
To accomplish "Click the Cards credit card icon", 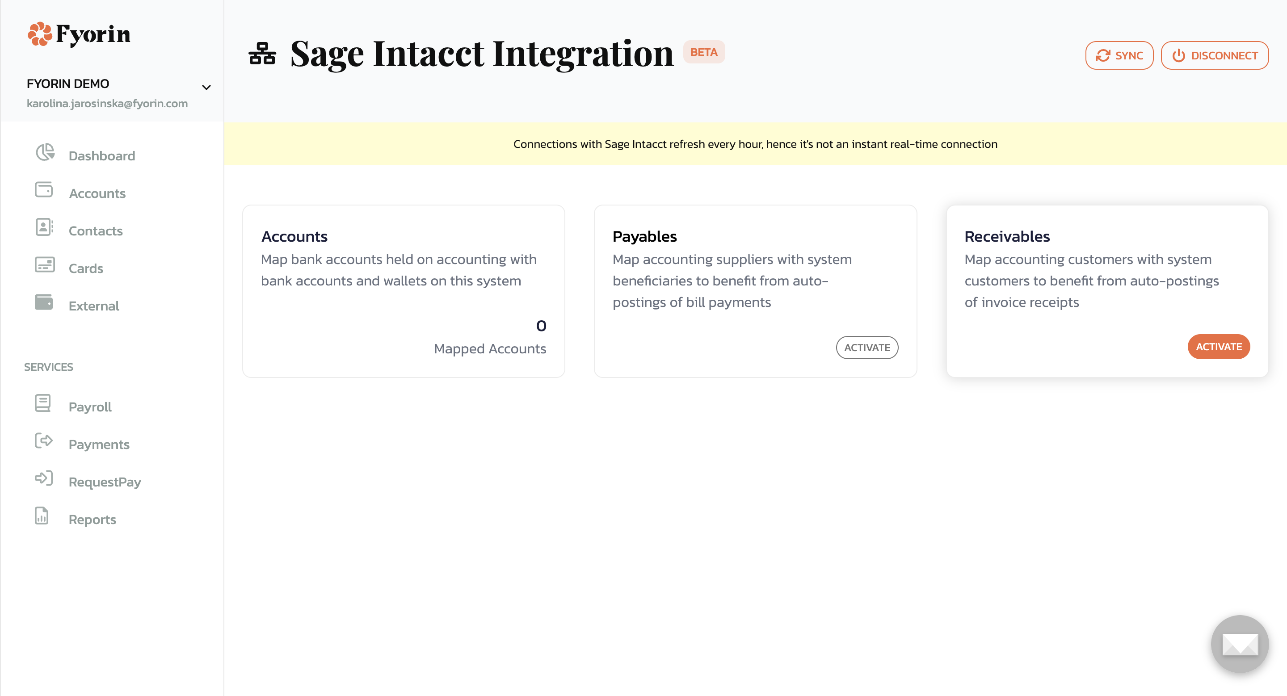I will pos(45,264).
